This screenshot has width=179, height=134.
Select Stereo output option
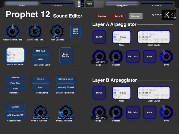(41, 79)
